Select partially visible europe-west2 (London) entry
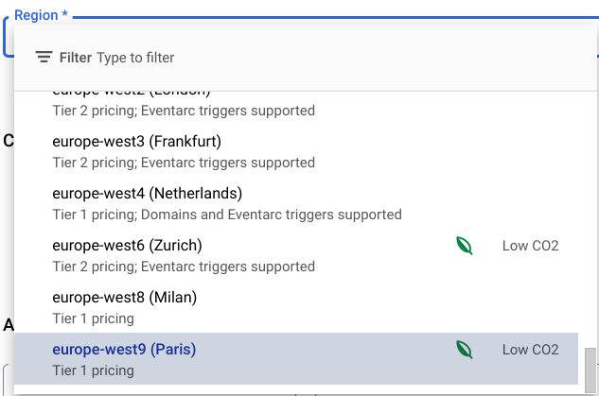 (x=131, y=94)
